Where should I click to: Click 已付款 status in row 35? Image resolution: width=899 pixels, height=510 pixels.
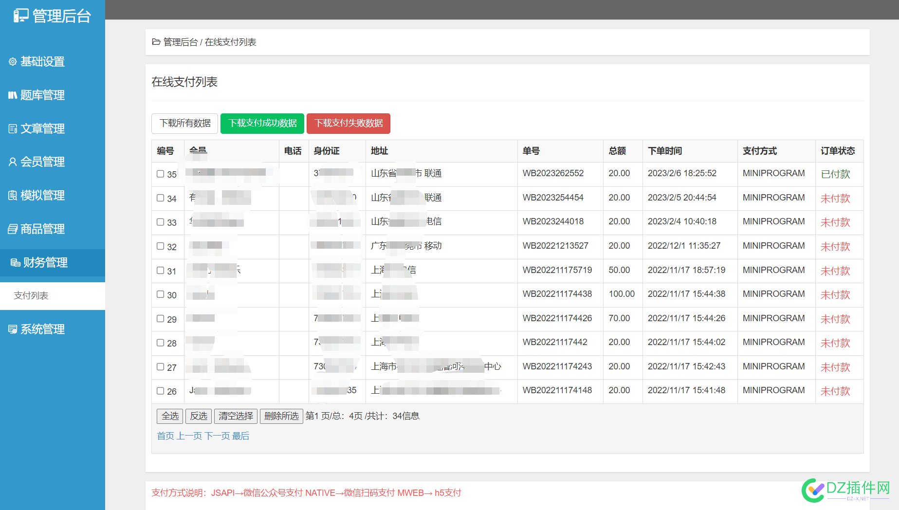coord(835,174)
